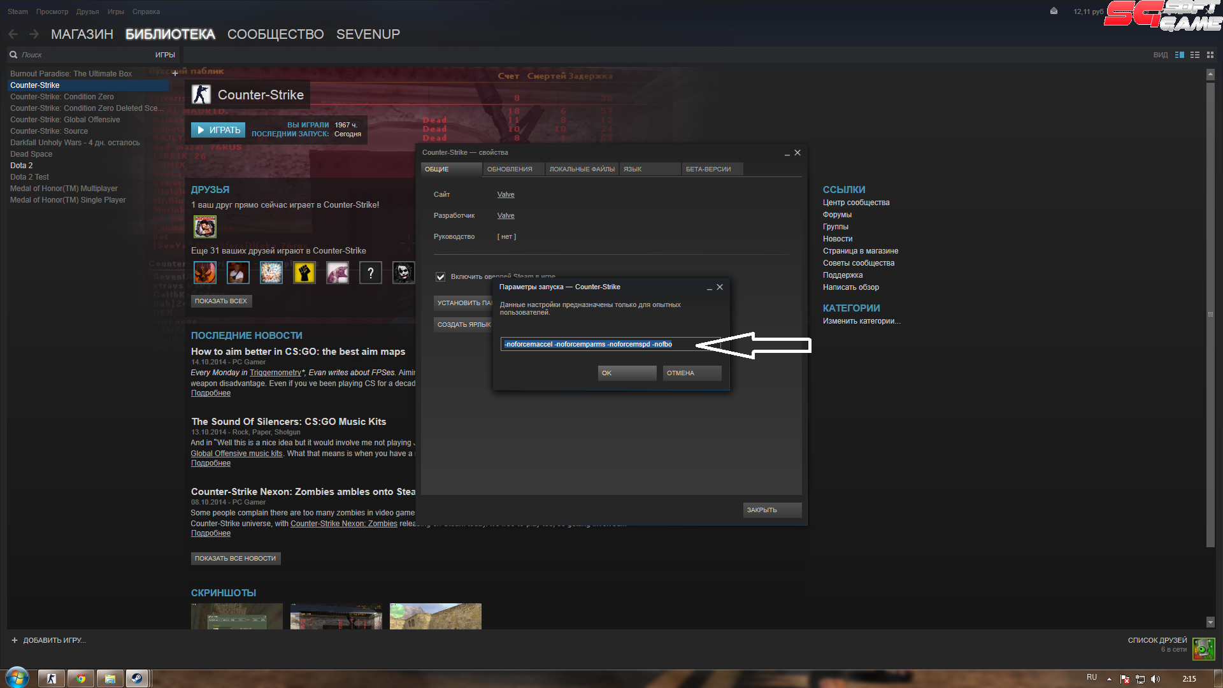Open Chrome from the taskbar
The image size is (1223, 688).
point(81,678)
